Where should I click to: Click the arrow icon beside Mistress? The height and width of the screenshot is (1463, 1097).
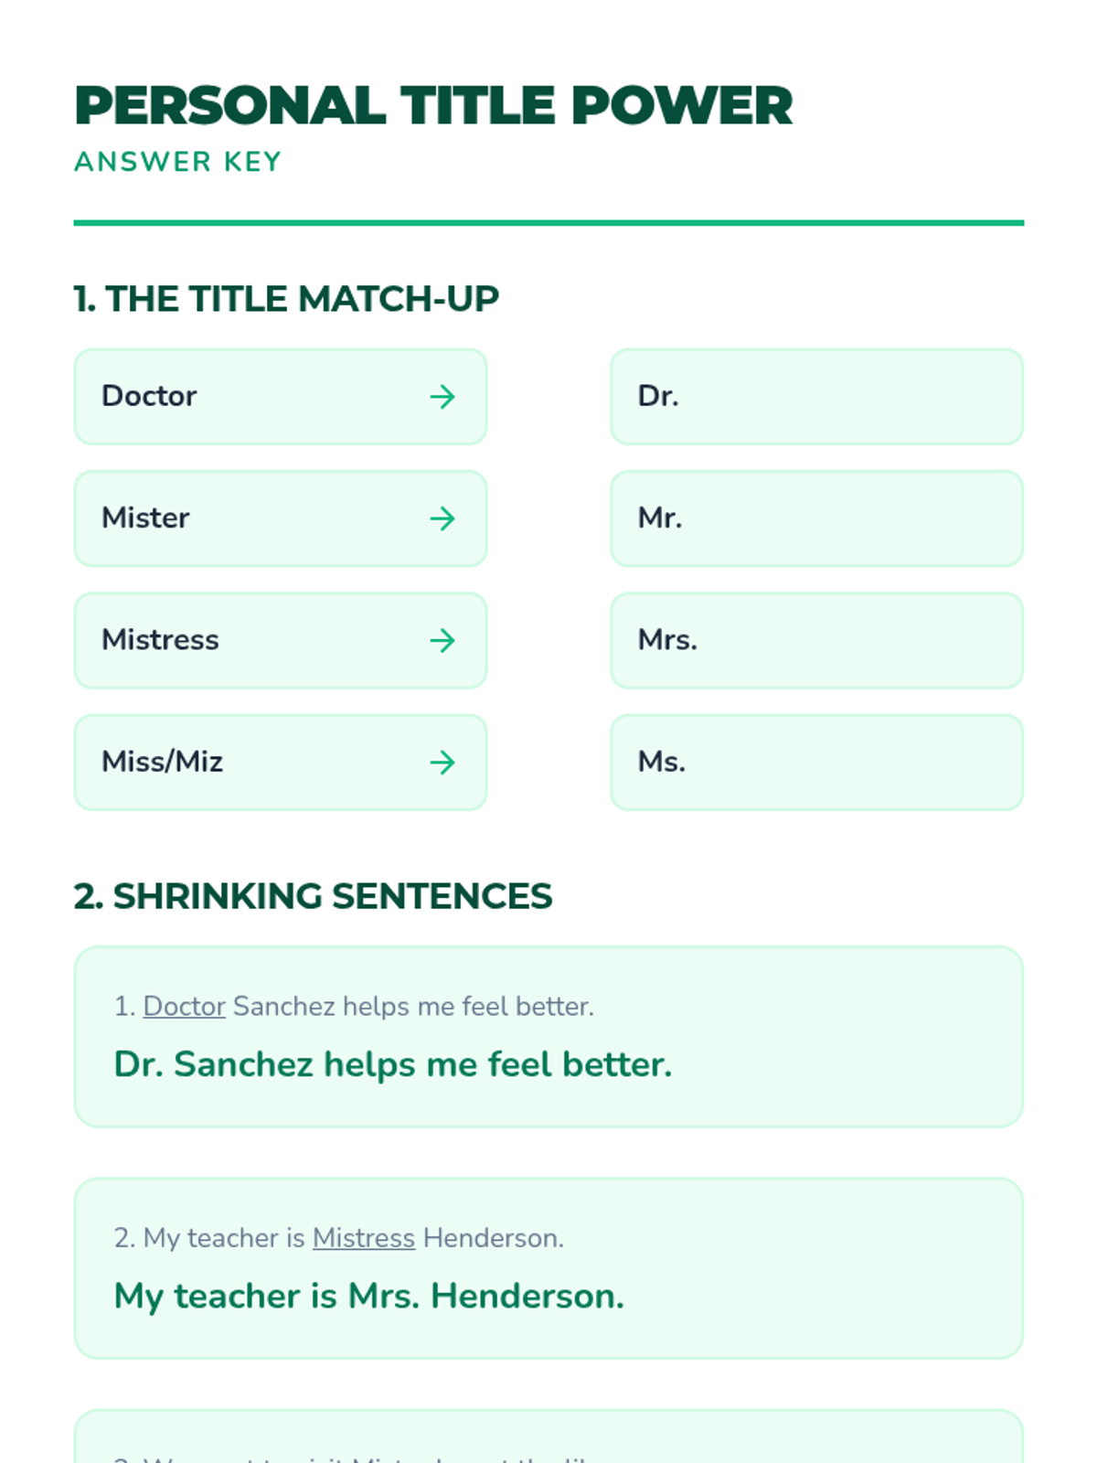pos(442,640)
